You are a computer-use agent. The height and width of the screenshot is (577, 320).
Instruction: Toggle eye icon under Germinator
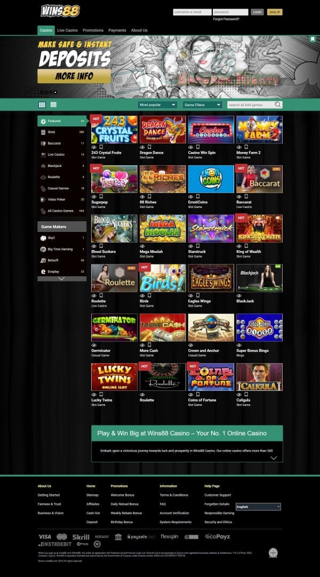[x=94, y=345]
